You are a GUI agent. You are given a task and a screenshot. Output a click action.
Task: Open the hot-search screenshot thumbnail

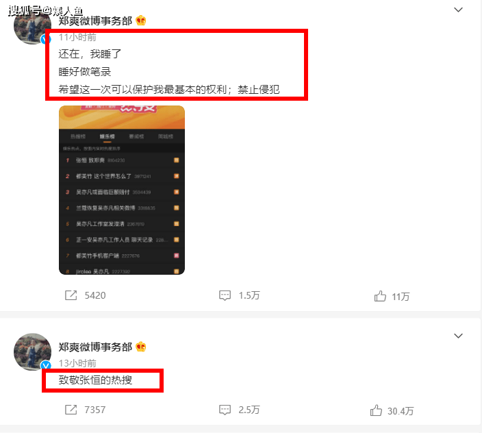[x=122, y=190]
